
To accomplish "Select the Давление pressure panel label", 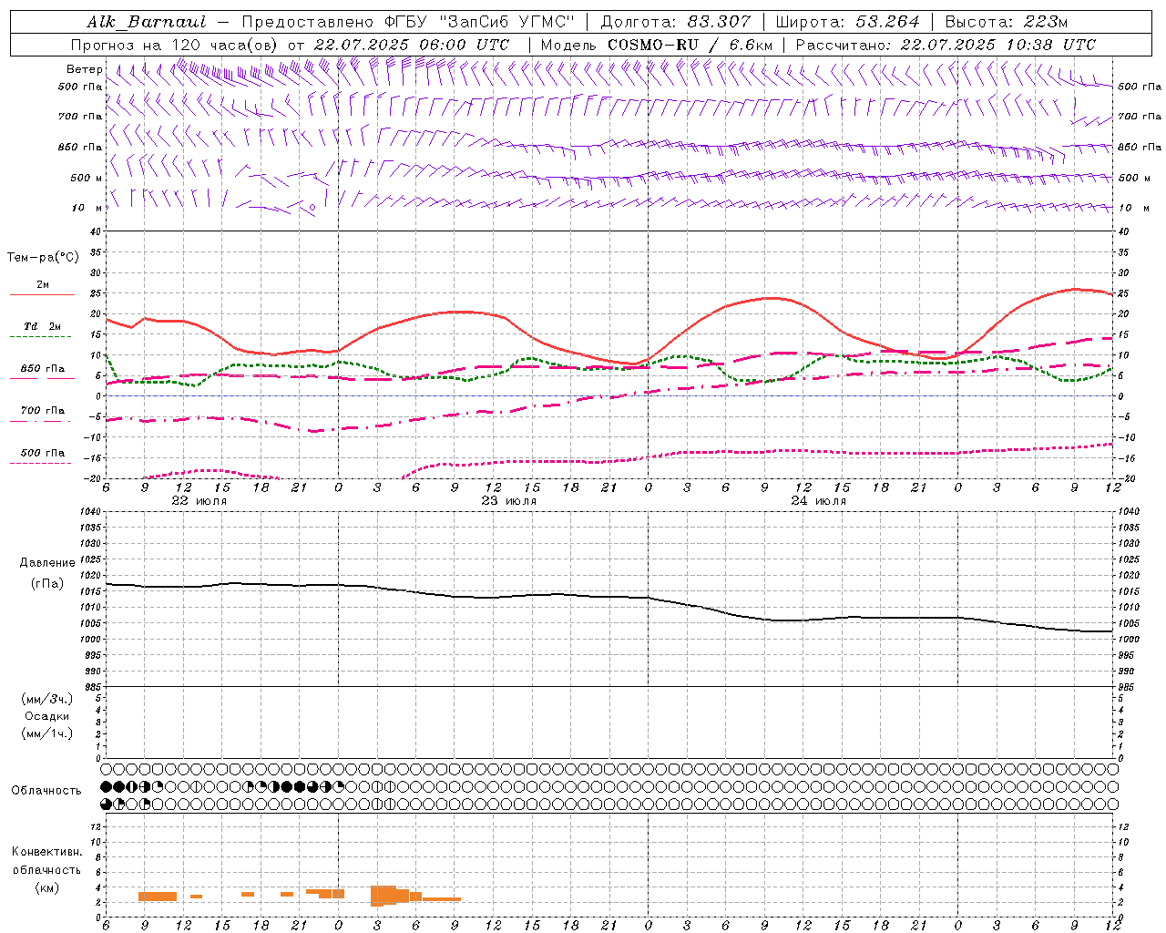I will pos(47,563).
